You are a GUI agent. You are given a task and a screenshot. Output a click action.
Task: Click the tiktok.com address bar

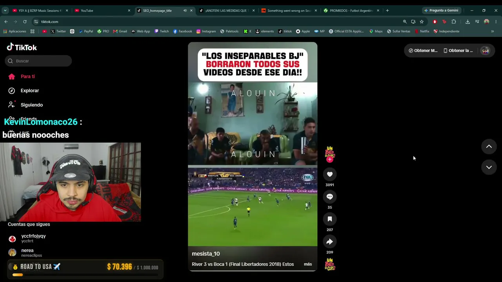(x=220, y=22)
